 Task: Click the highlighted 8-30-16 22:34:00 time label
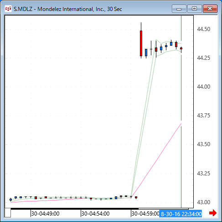pos(181,214)
